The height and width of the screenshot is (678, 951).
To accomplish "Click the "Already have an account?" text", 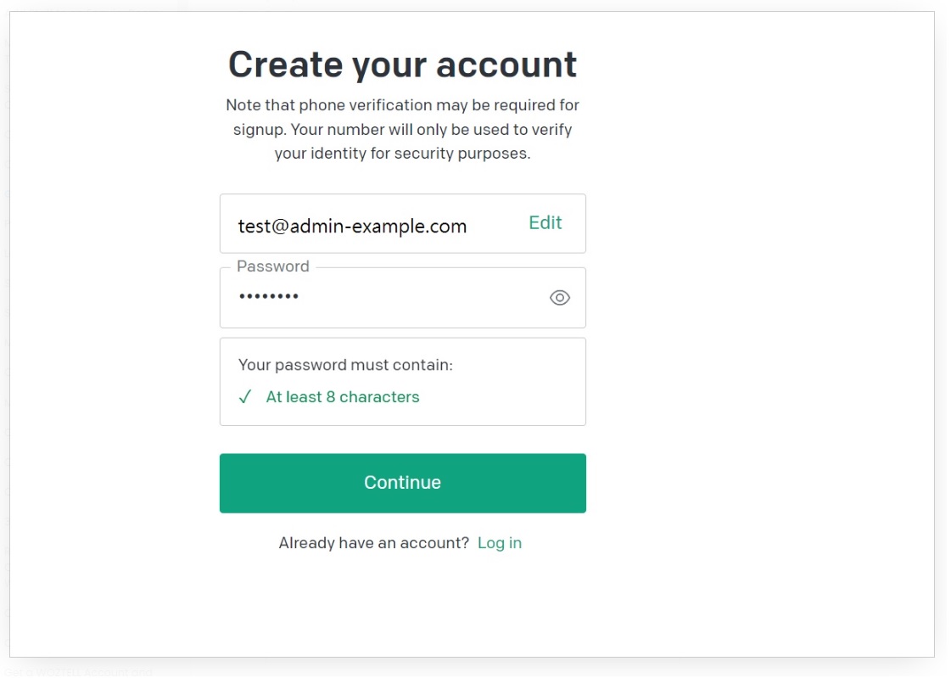I will pos(373,543).
